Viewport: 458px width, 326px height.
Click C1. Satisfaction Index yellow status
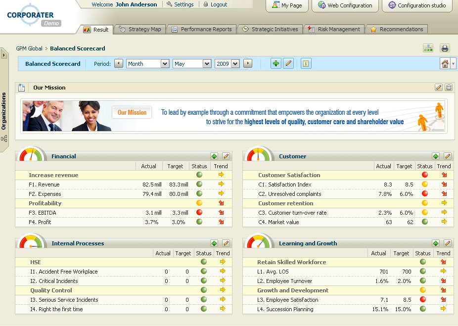coord(425,185)
